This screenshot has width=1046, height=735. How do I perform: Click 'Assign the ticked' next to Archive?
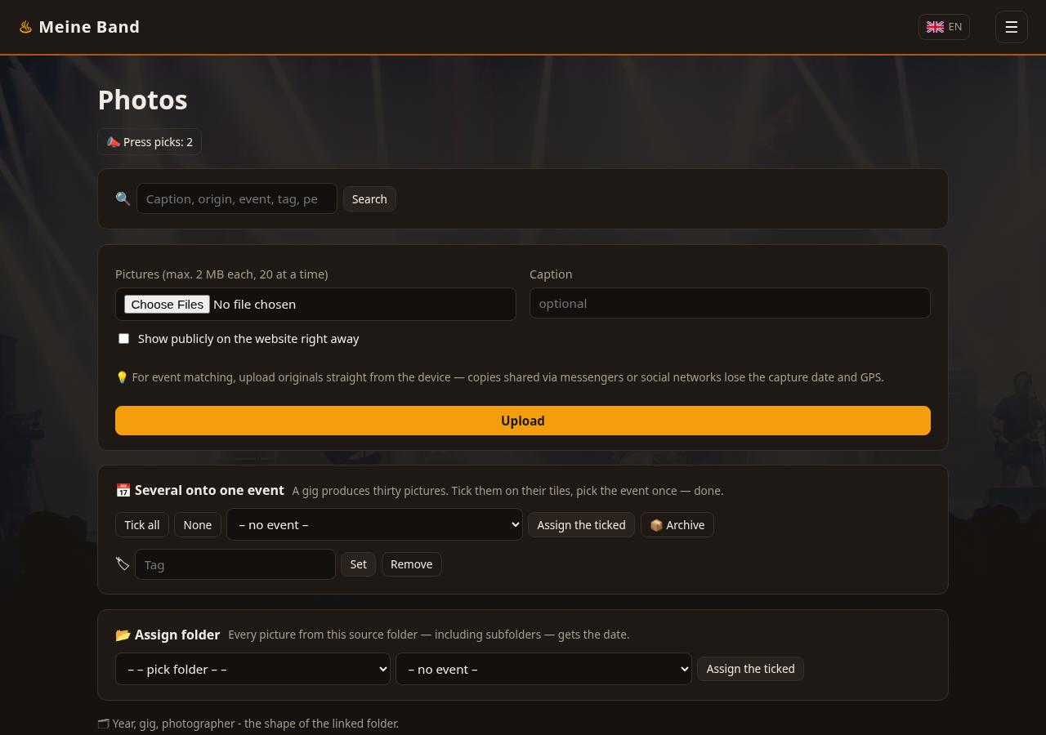coord(581,525)
